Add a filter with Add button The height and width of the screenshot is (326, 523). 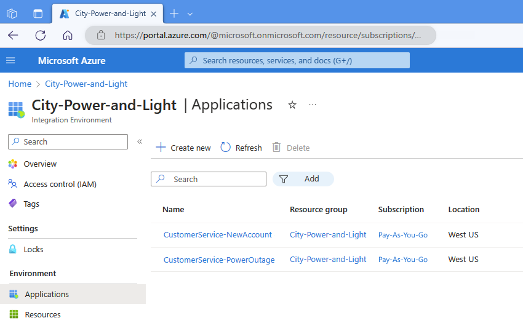pyautogui.click(x=303, y=179)
